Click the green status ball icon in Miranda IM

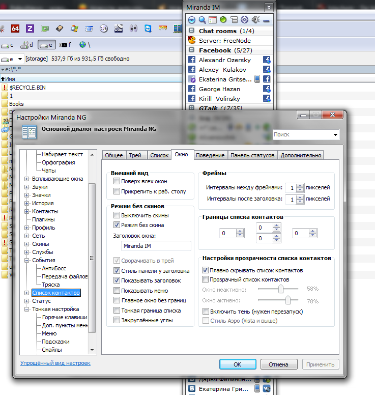(x=223, y=19)
